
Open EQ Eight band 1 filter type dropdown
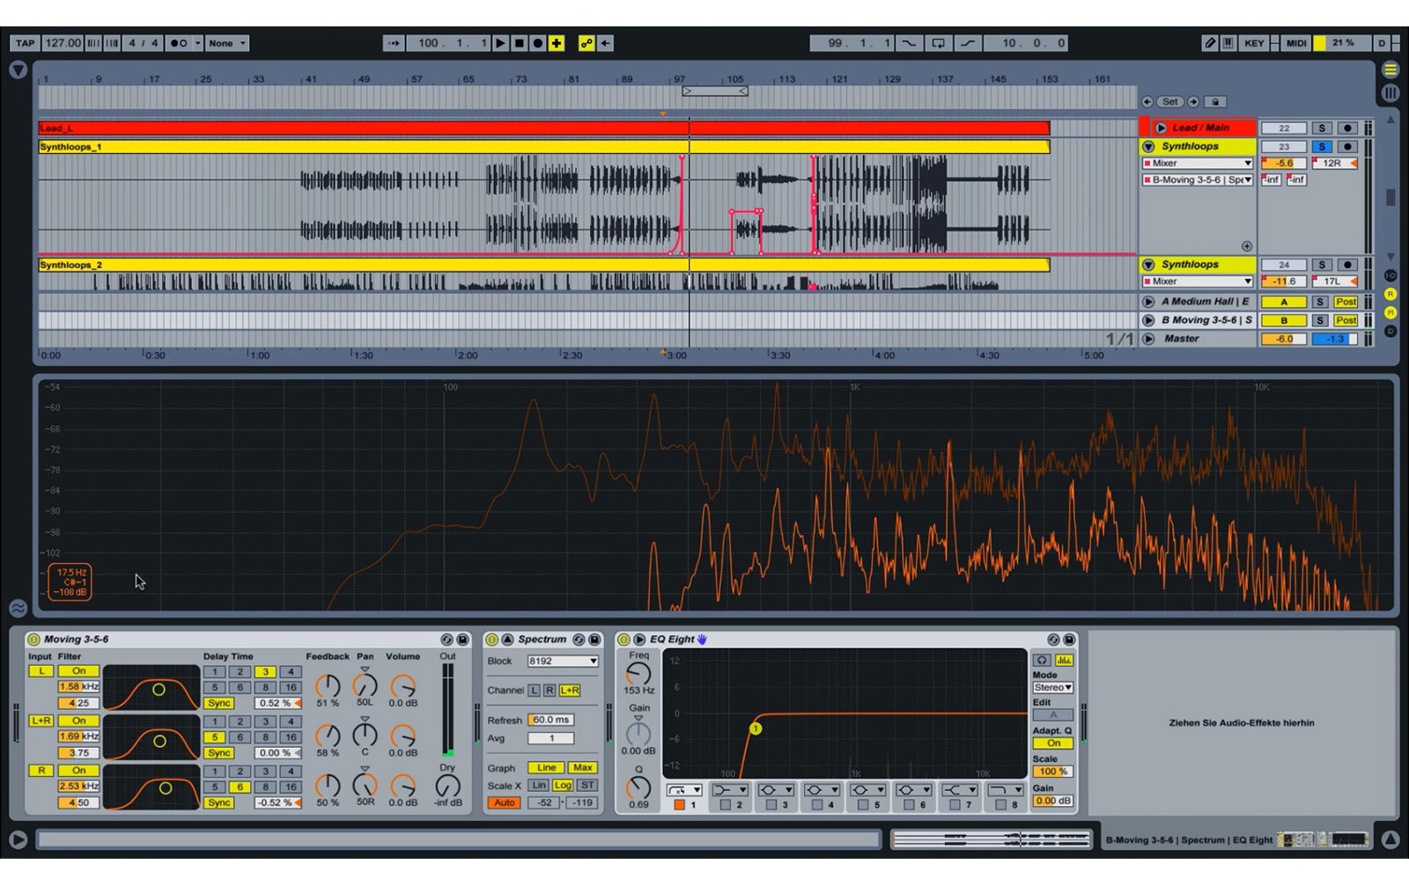click(x=683, y=790)
